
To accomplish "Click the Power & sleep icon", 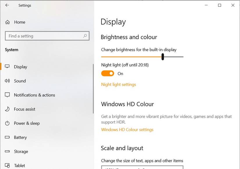I will coord(8,123).
